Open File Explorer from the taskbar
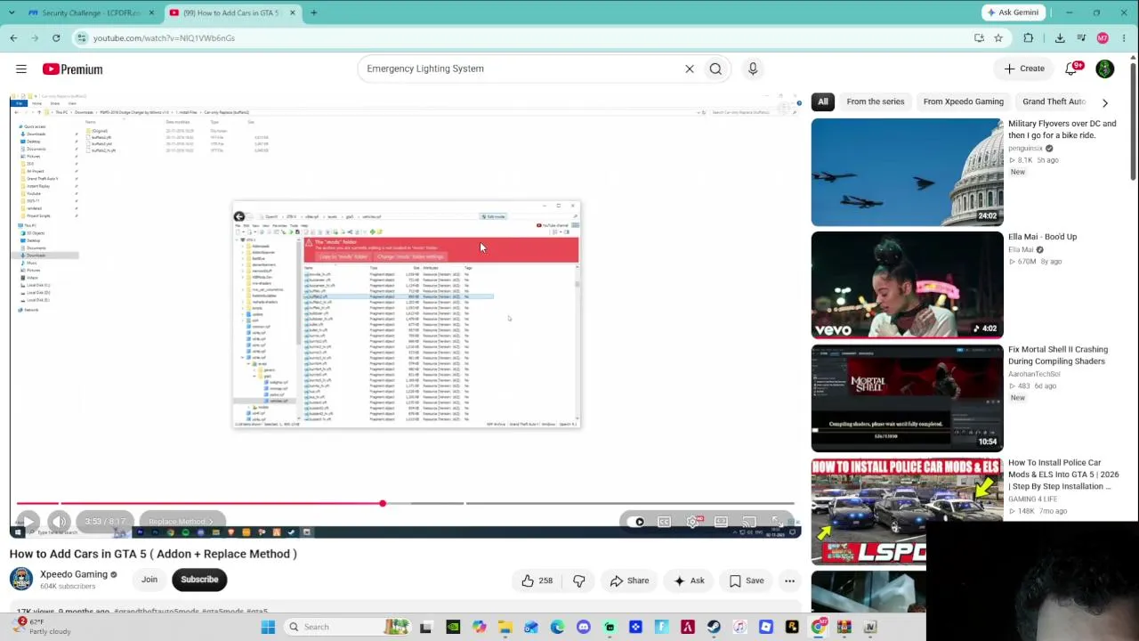Viewport: 1139px width, 641px height. coord(505,627)
